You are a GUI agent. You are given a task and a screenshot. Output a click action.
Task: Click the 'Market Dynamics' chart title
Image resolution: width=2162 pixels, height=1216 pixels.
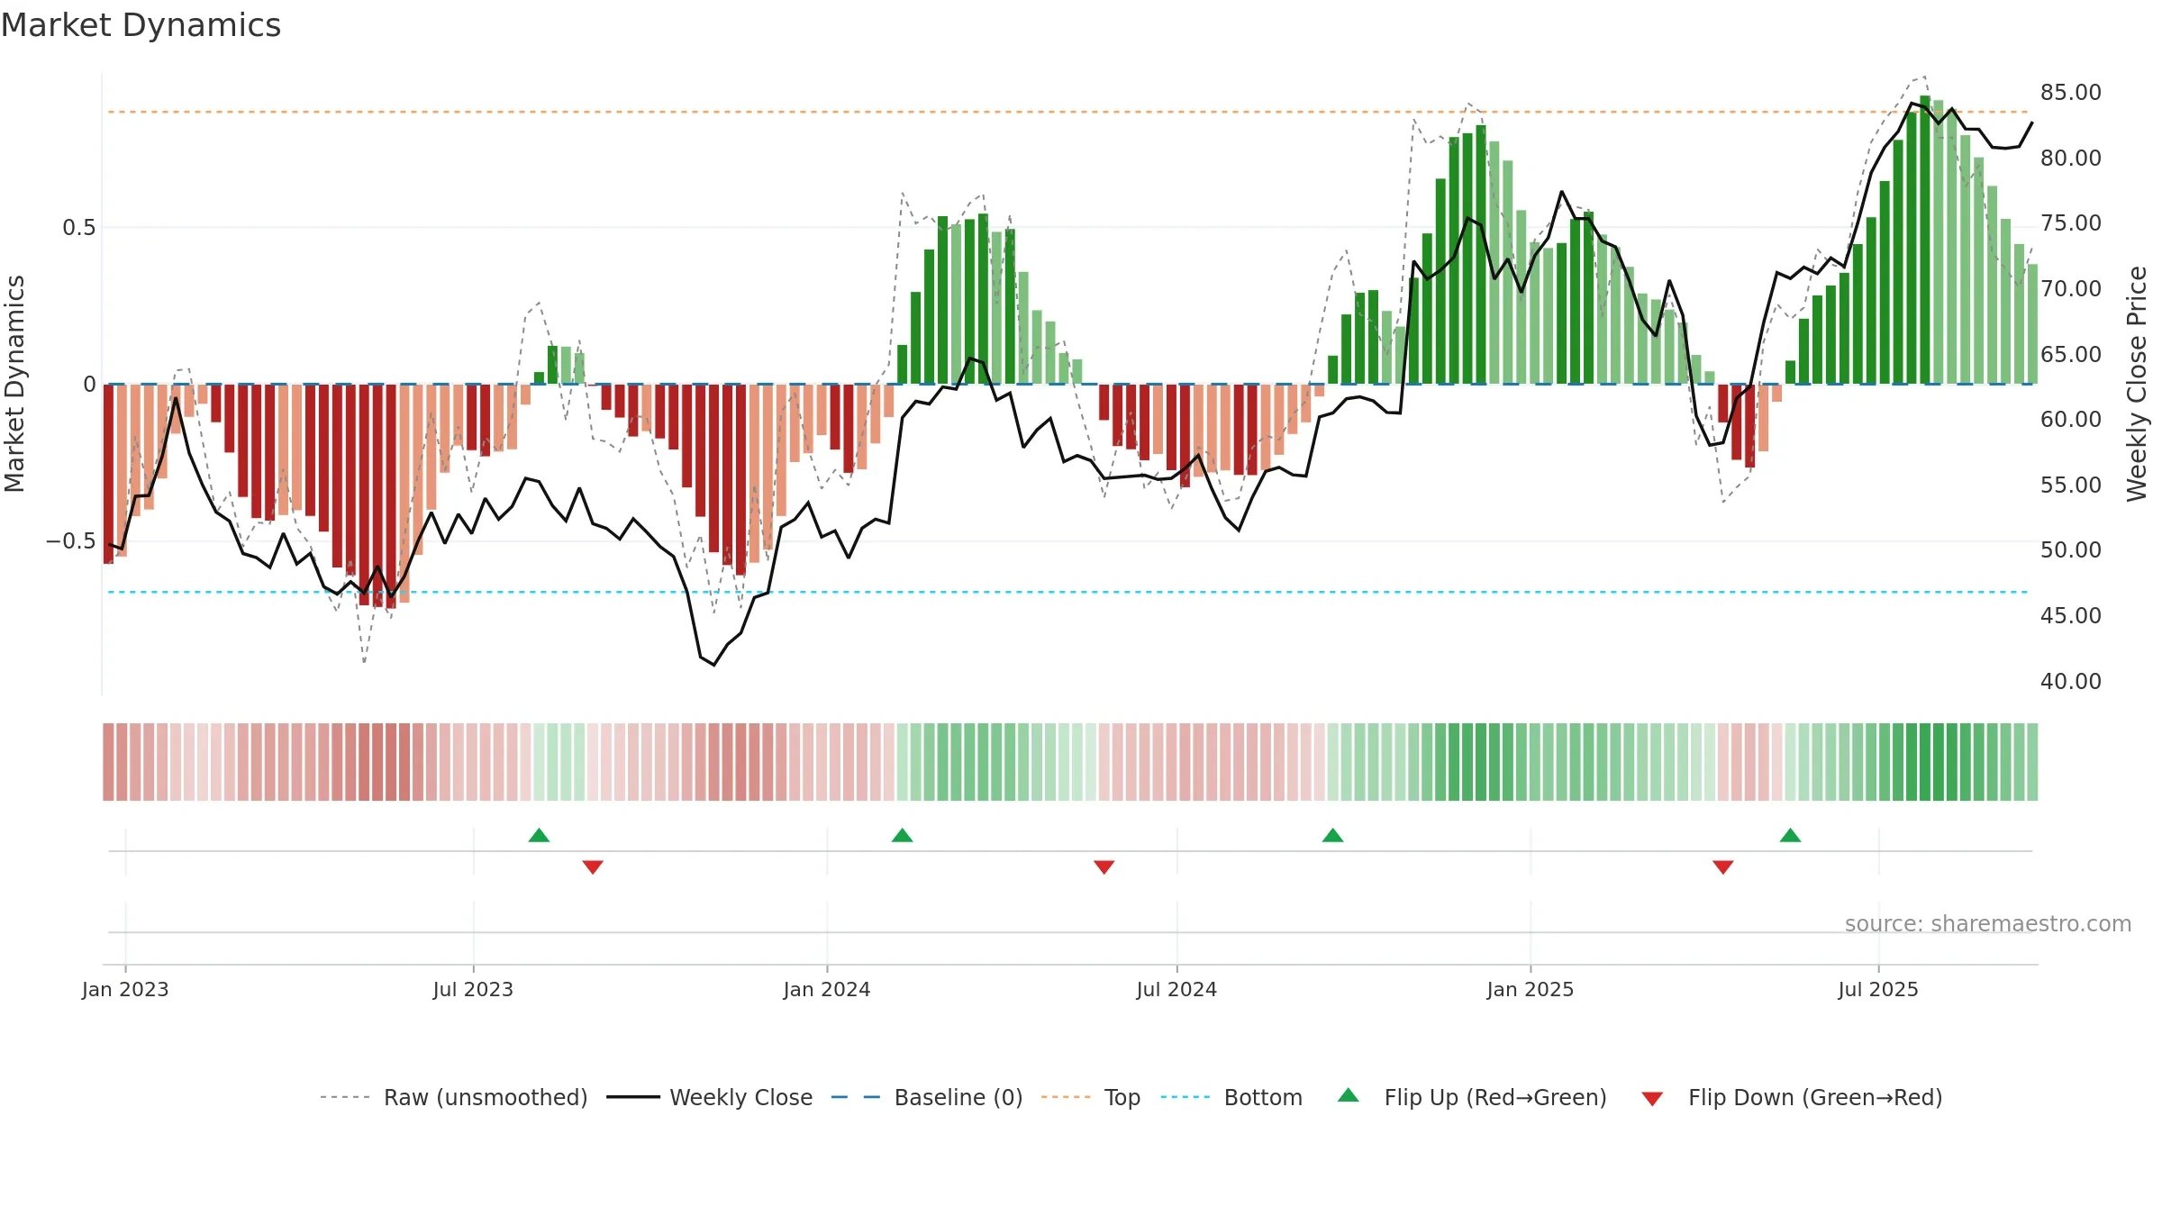pos(141,25)
